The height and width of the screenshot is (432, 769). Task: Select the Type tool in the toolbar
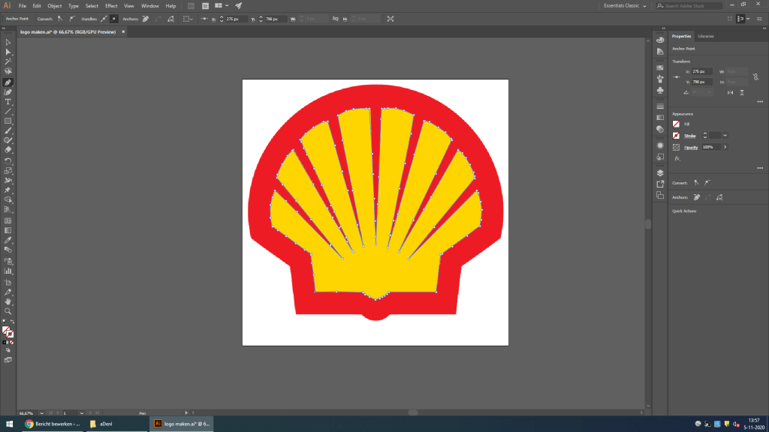click(x=8, y=101)
